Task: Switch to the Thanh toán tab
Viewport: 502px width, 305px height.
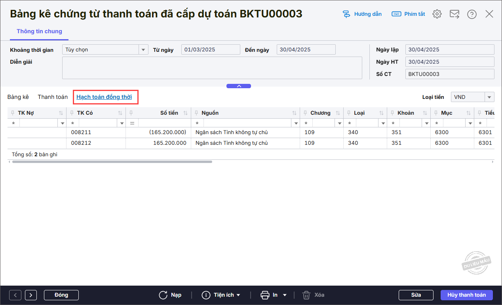Action: [x=53, y=97]
